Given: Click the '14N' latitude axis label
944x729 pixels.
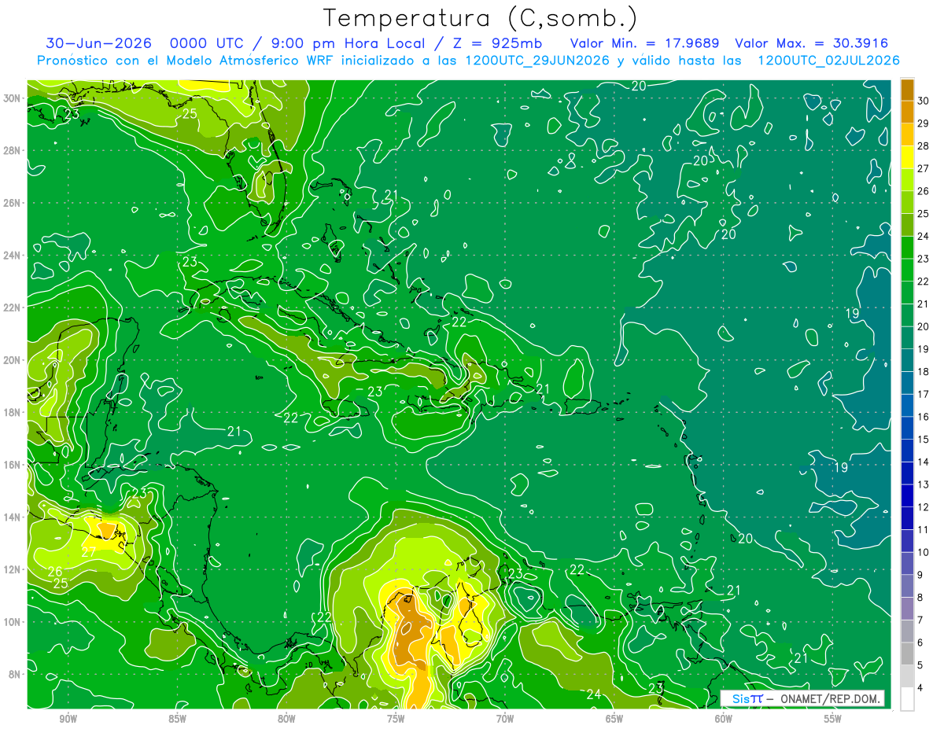Looking at the screenshot, I should pos(13,517).
